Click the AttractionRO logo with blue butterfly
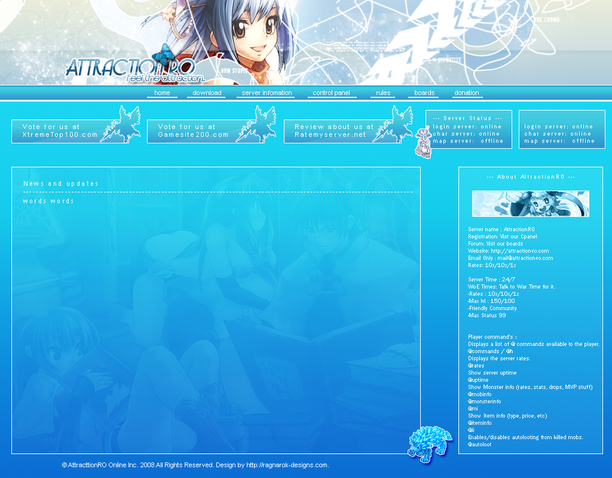 [134, 69]
